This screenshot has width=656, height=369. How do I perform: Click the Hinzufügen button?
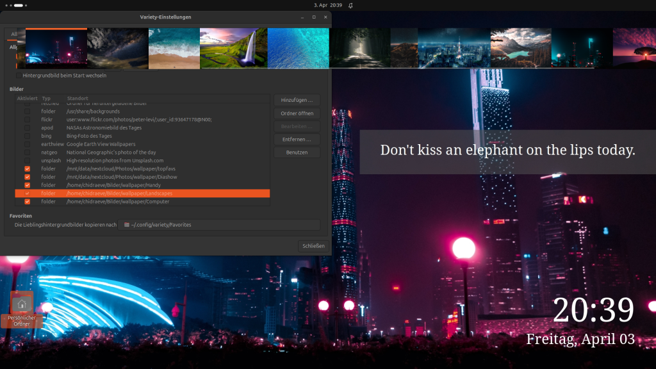[x=297, y=100]
